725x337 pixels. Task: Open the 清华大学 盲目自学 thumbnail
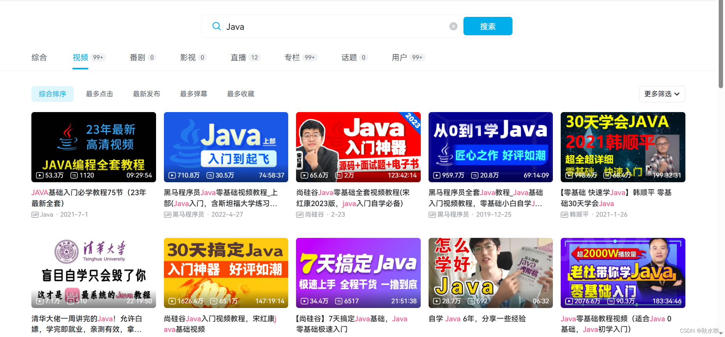(94, 273)
